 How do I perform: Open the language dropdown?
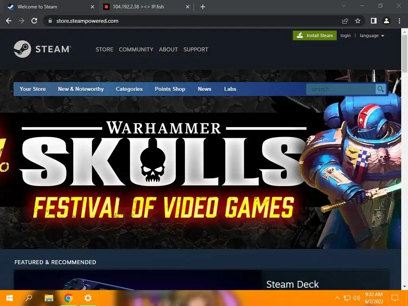372,35
